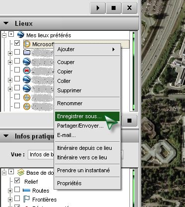
Task: Select Prendre un instantané
Action: point(87,170)
